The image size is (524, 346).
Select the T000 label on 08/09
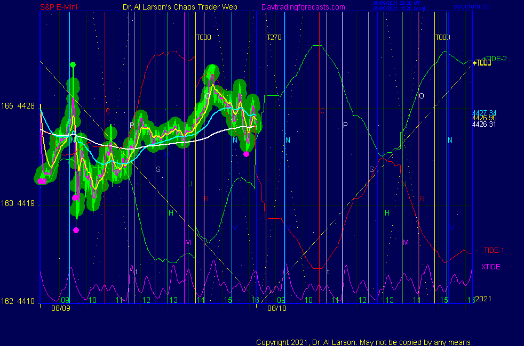pos(203,37)
